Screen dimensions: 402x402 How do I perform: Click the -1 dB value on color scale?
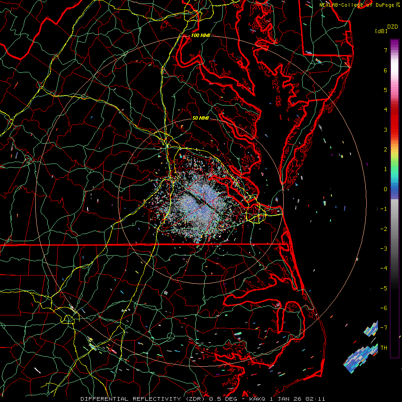tap(384, 209)
